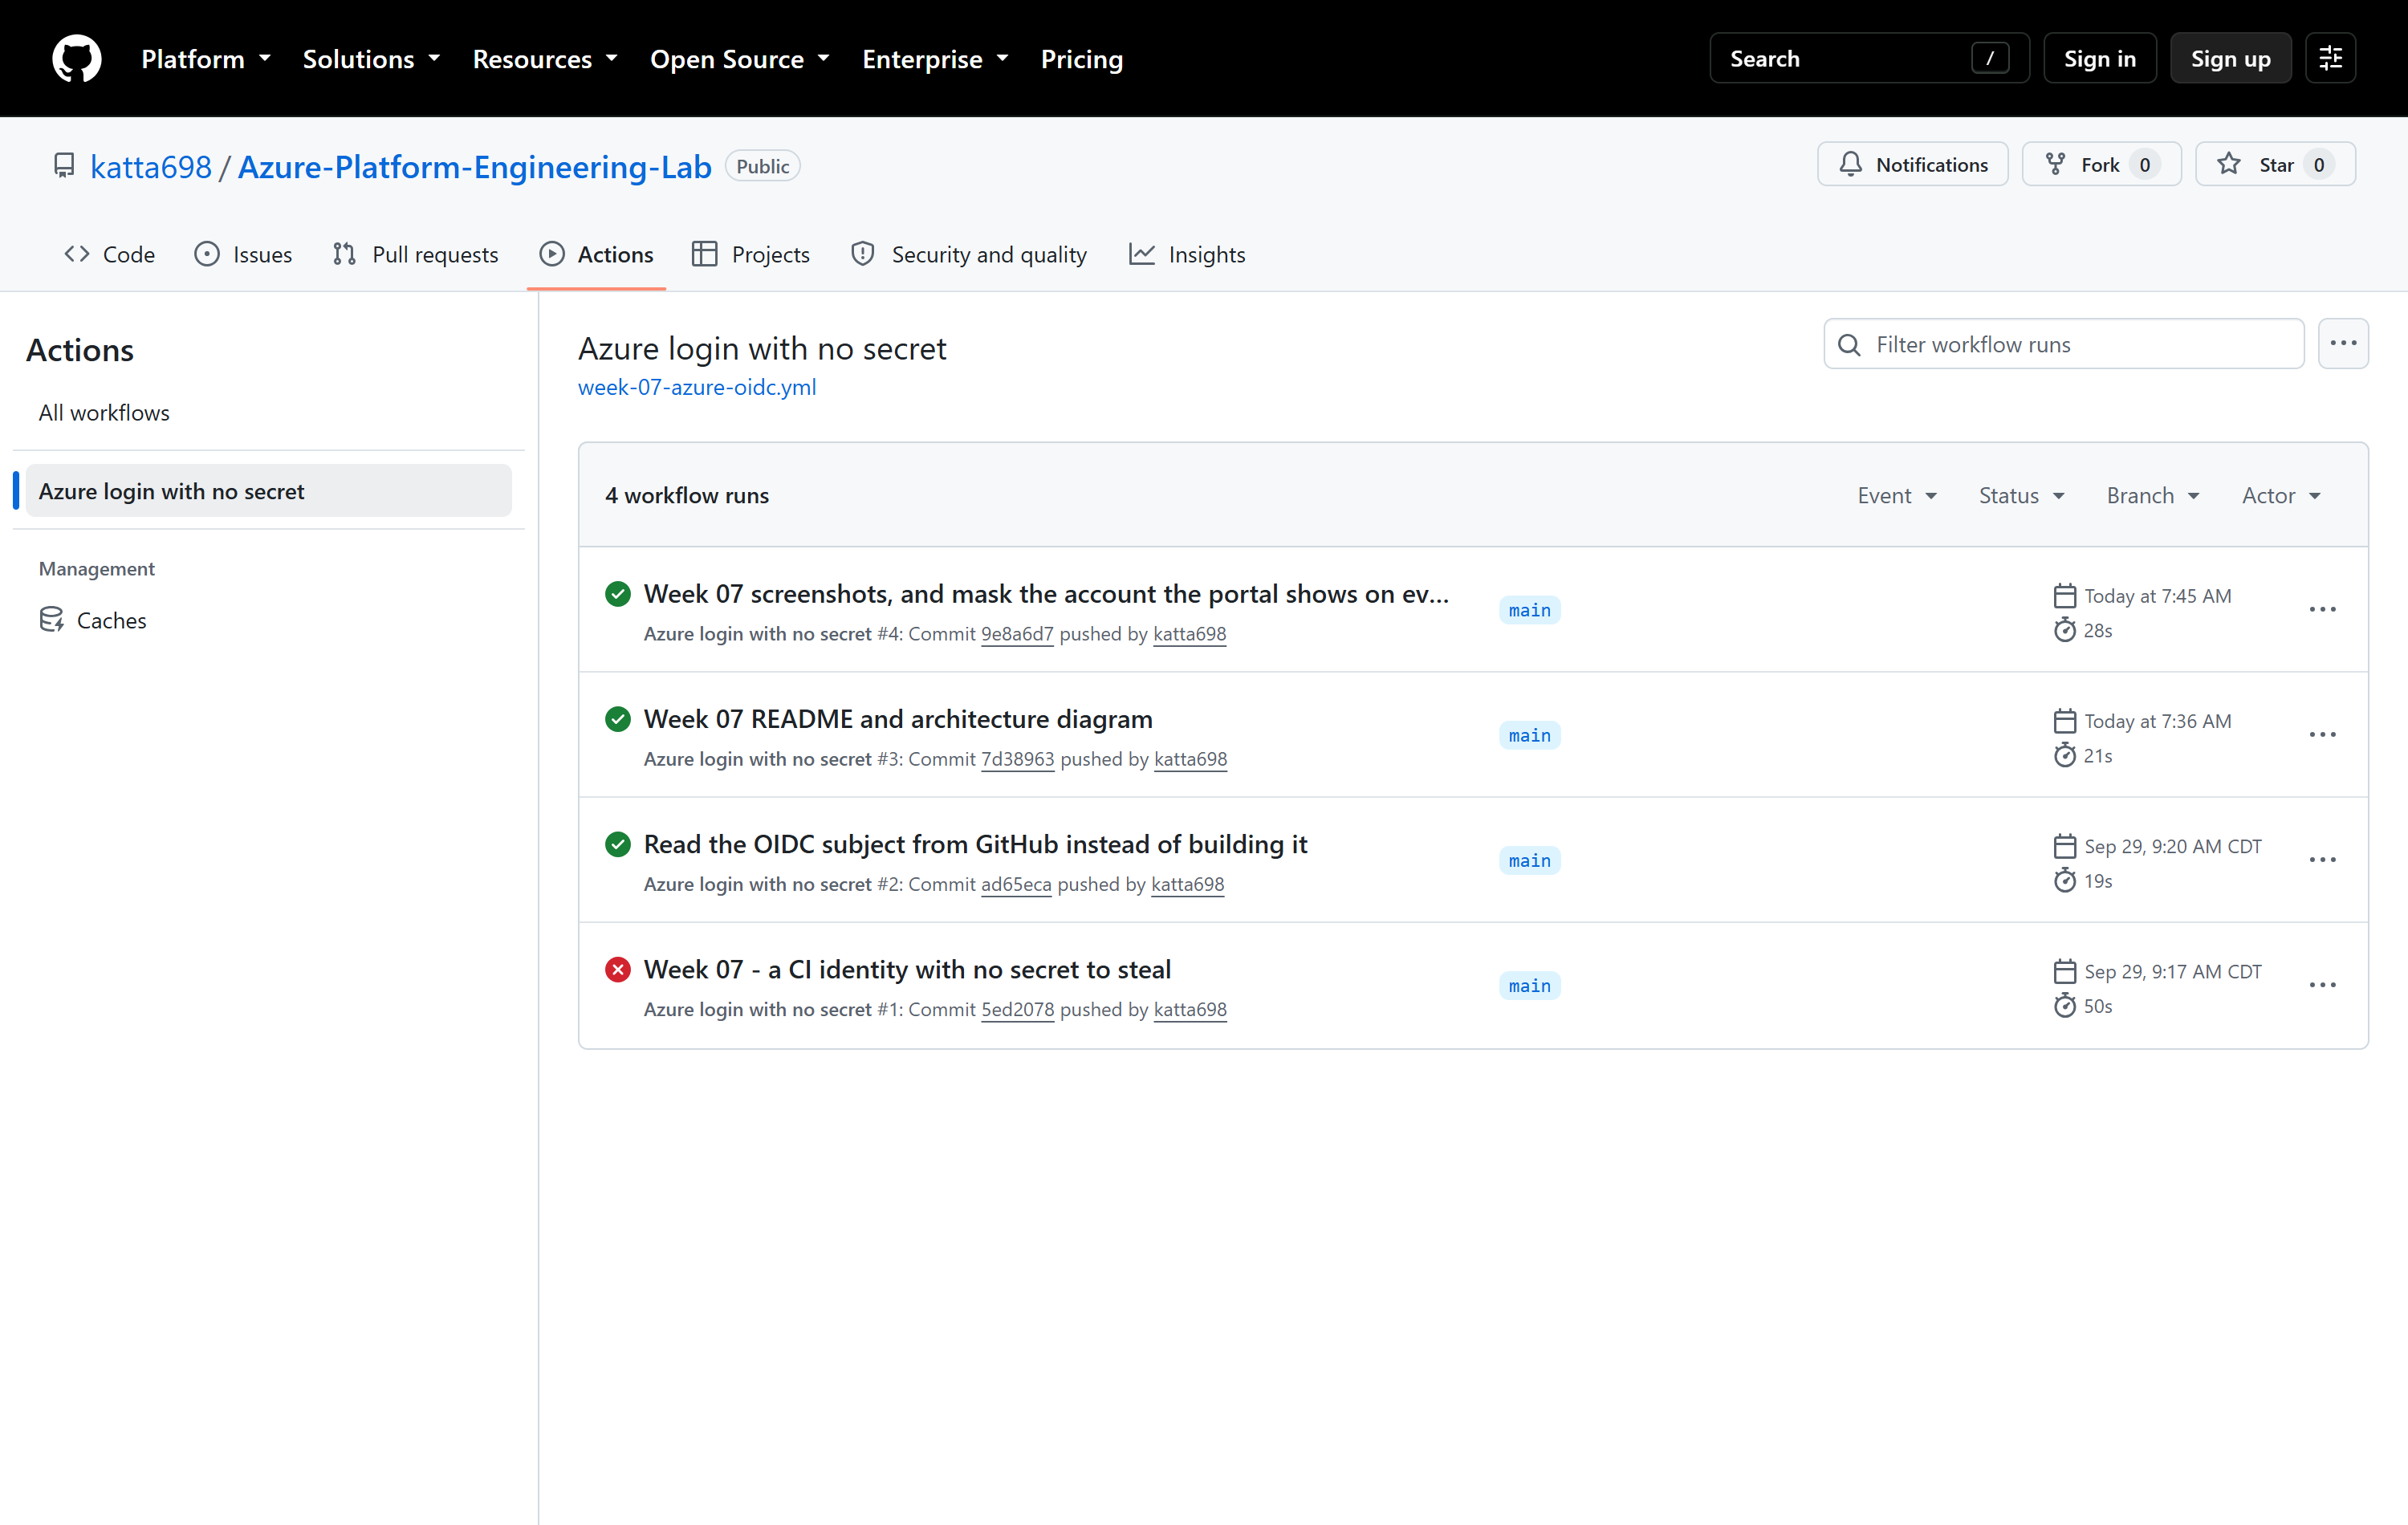Open the Actor filter dropdown
This screenshot has width=2408, height=1525.
[x=2281, y=495]
